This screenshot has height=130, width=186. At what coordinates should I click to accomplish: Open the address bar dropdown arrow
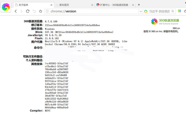pos(141,11)
